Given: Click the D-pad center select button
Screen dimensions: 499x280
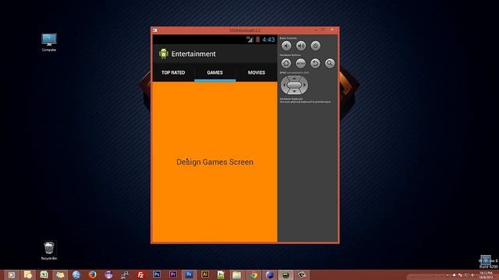Looking at the screenshot, I should coord(294,85).
